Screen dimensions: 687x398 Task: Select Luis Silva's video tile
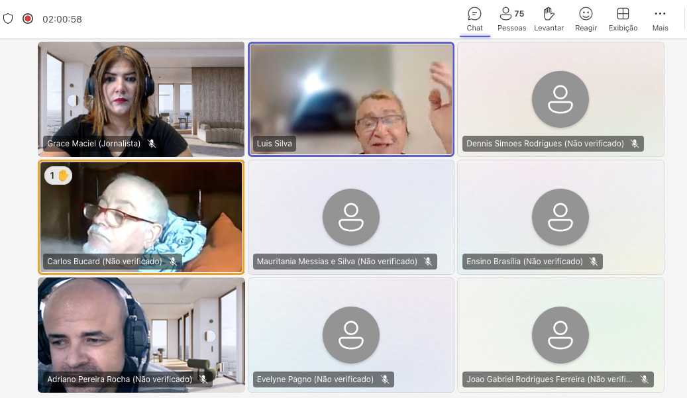coord(351,99)
